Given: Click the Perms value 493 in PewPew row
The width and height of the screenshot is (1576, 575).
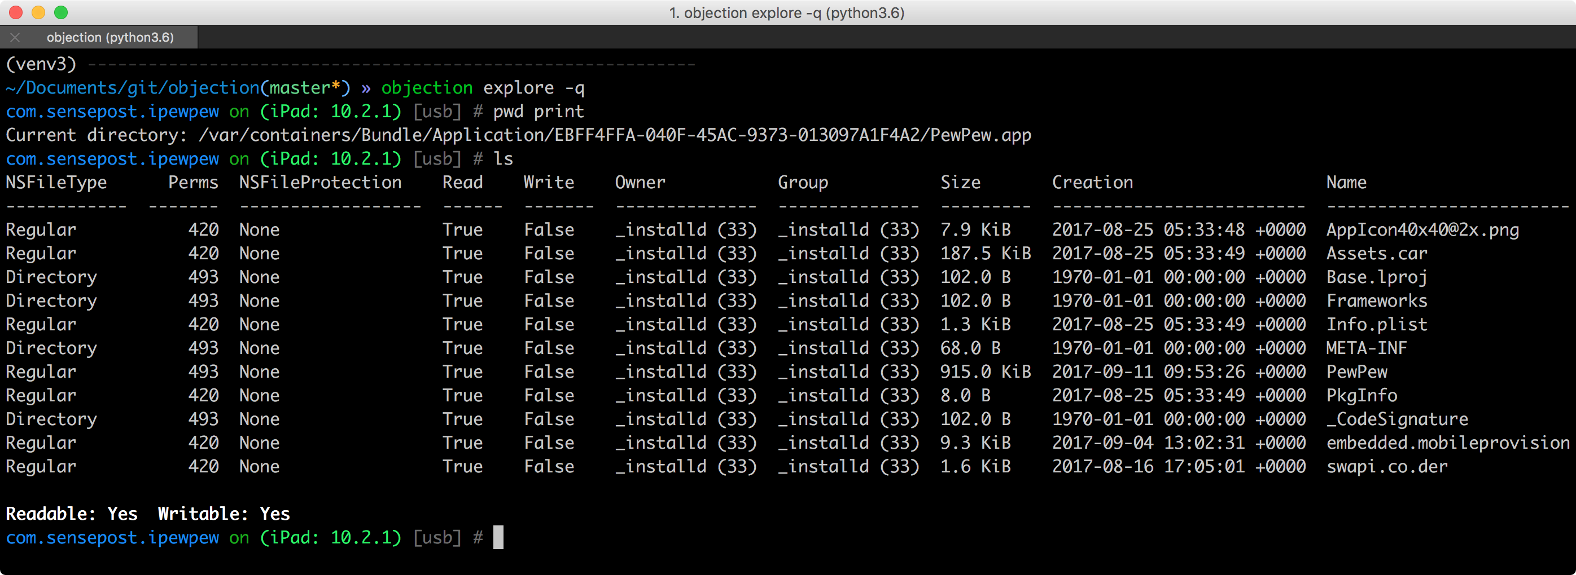Looking at the screenshot, I should pos(203,372).
